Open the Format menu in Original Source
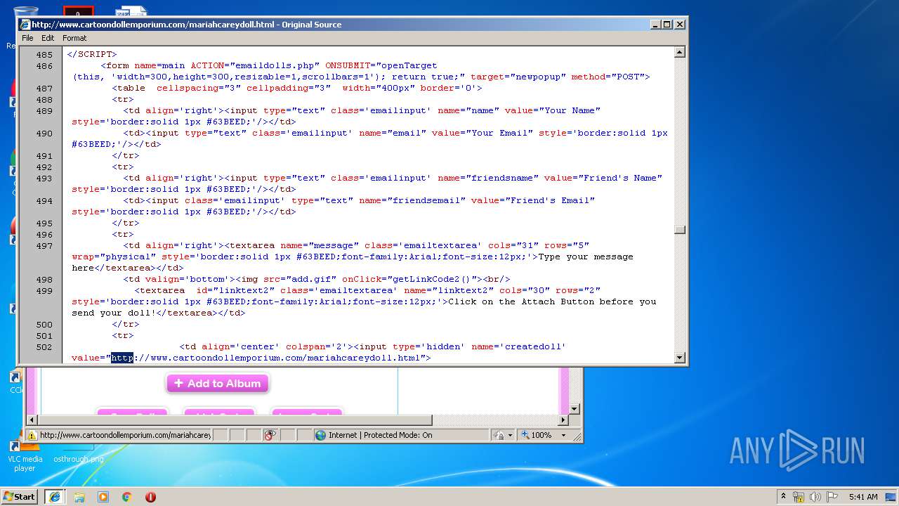Viewport: 899px width, 506px height. [74, 38]
